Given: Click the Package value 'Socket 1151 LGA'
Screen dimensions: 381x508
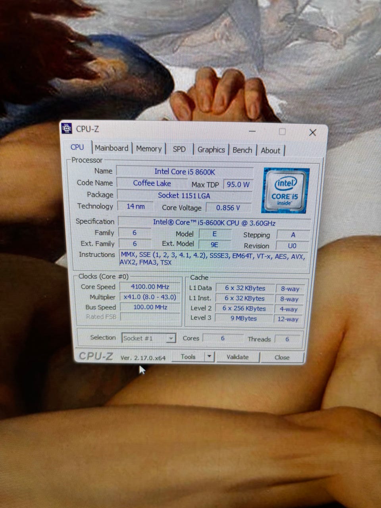Looking at the screenshot, I should pos(184,195).
